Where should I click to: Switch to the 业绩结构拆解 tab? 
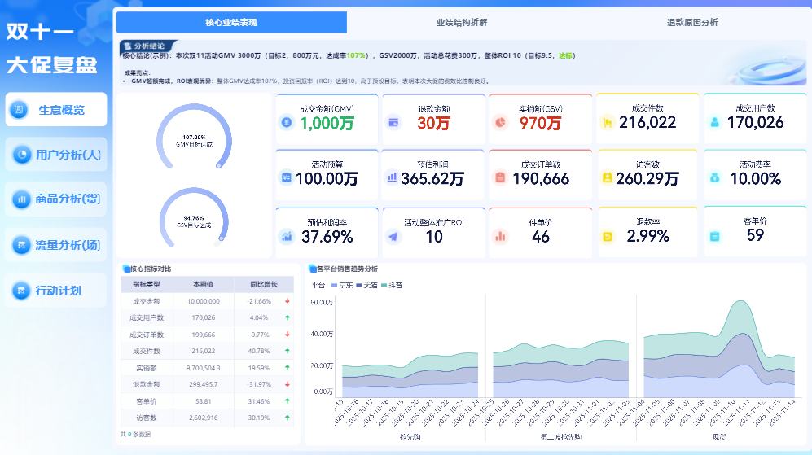[x=462, y=22]
